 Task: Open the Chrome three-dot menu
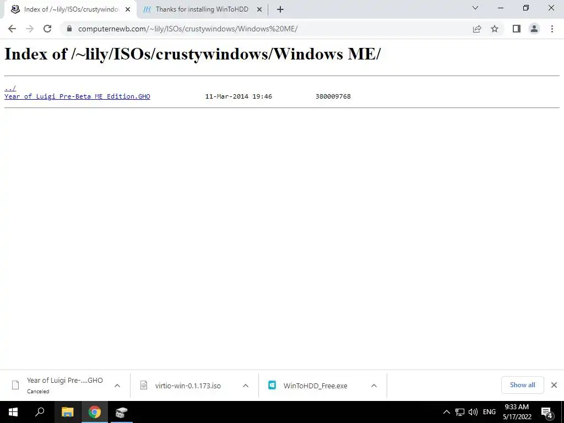pos(552,29)
